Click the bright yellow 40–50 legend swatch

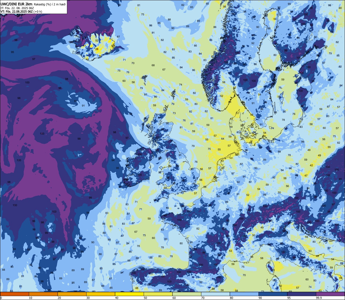click(129, 294)
